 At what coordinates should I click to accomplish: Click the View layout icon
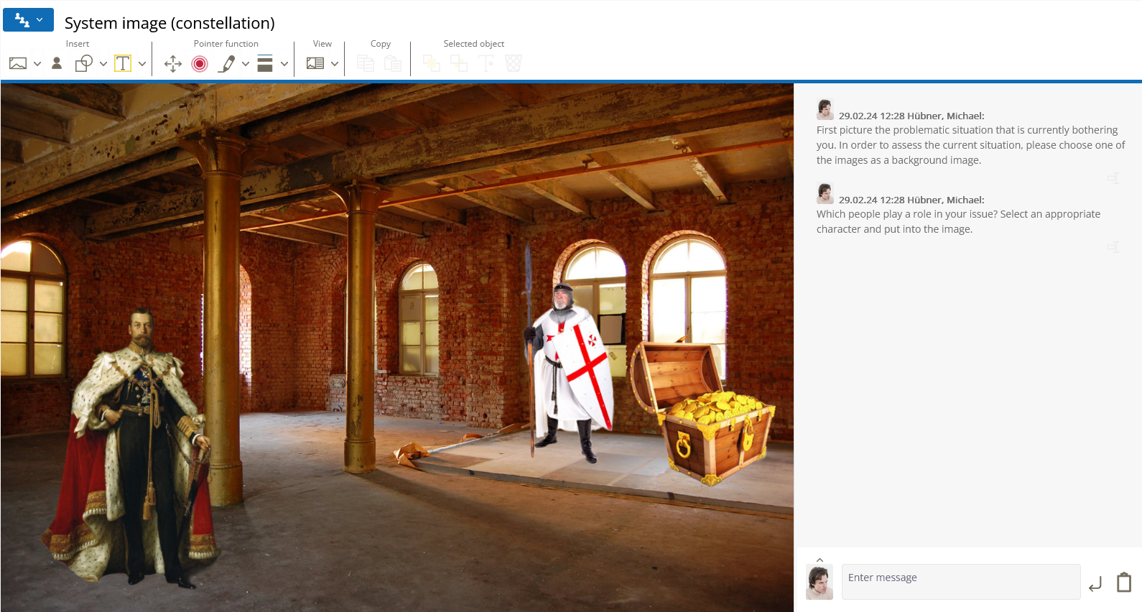315,64
